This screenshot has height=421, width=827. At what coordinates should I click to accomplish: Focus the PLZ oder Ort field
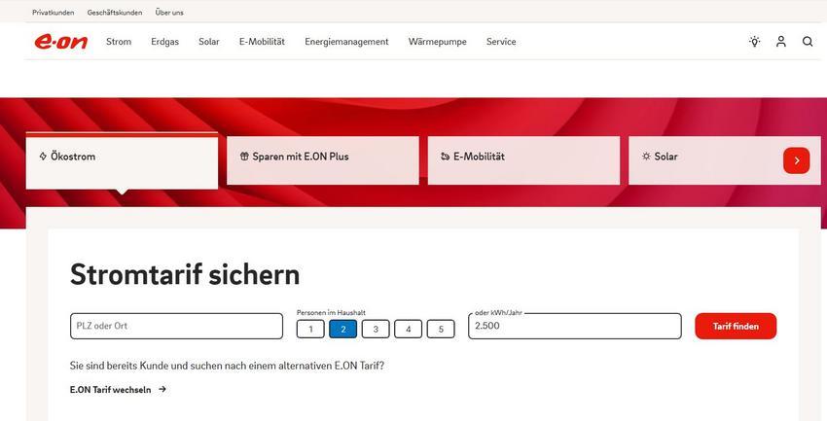pyautogui.click(x=176, y=326)
